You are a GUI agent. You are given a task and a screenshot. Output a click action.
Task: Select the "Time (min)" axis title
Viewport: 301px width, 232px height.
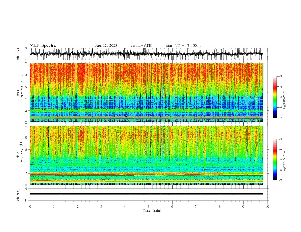[x=152, y=210]
